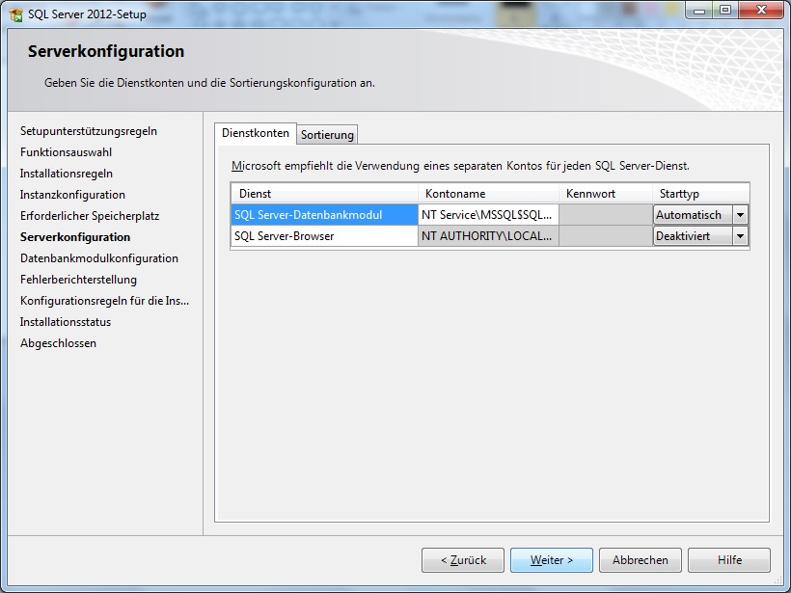Click the NT AUTHORITY\LOCAL account name cell
Screen dimensions: 791x593
click(488, 236)
